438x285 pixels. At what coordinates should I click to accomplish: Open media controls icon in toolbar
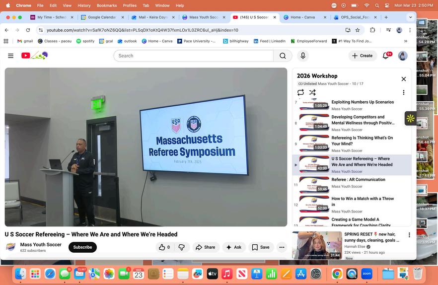pos(388,30)
